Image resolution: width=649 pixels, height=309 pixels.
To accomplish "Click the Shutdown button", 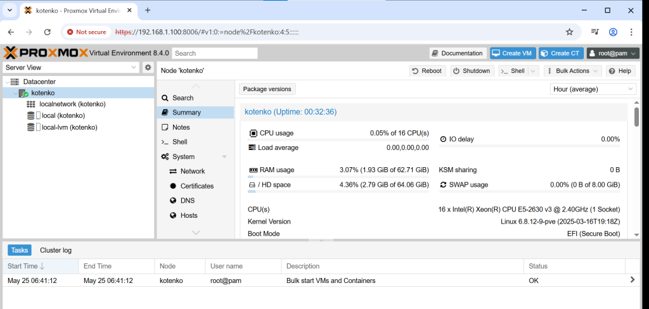I will pyautogui.click(x=472, y=71).
